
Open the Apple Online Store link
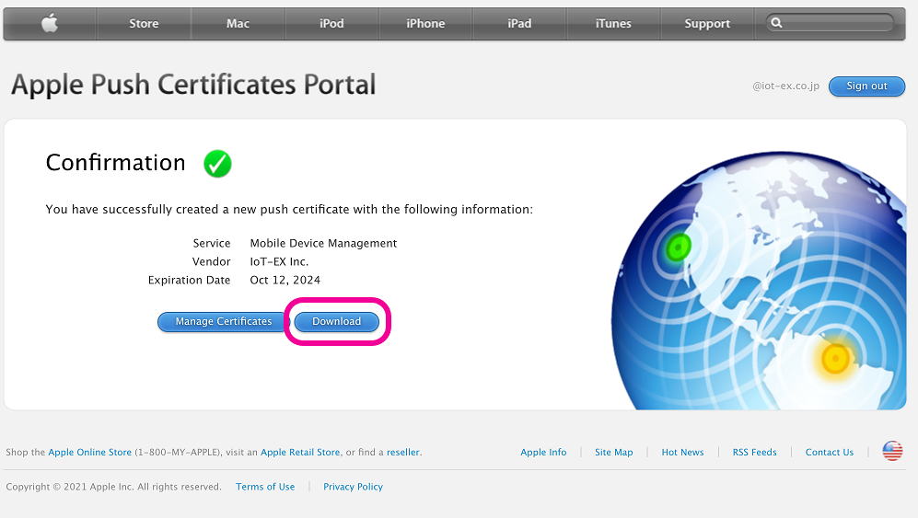point(90,453)
